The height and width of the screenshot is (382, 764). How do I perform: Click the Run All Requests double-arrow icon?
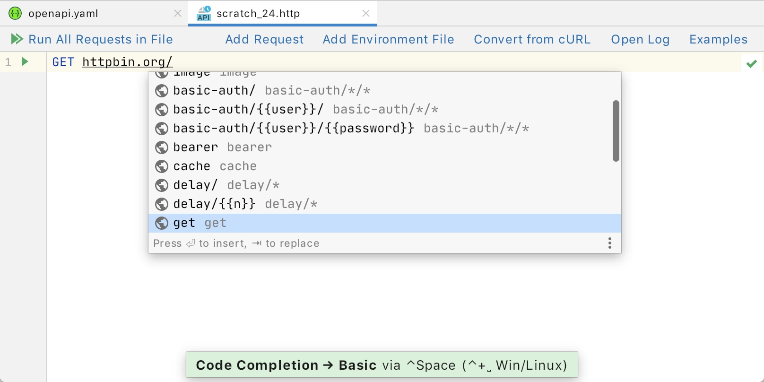pyautogui.click(x=17, y=39)
